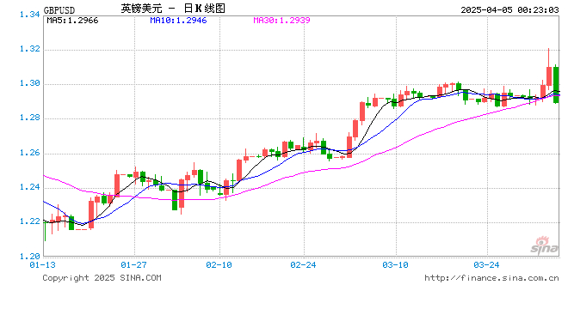Select the 03-10 date axis marker
The image size is (568, 309).
(x=395, y=265)
